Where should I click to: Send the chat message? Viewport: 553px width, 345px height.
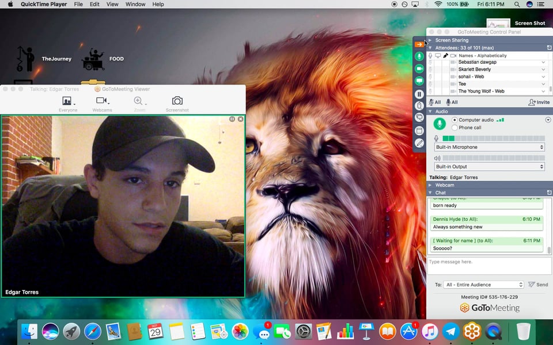tap(538, 285)
